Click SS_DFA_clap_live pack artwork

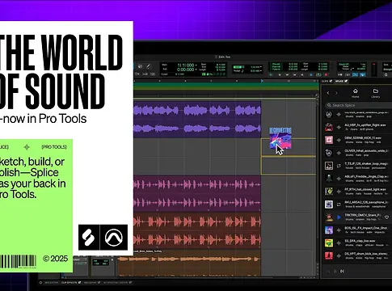[x=329, y=242]
